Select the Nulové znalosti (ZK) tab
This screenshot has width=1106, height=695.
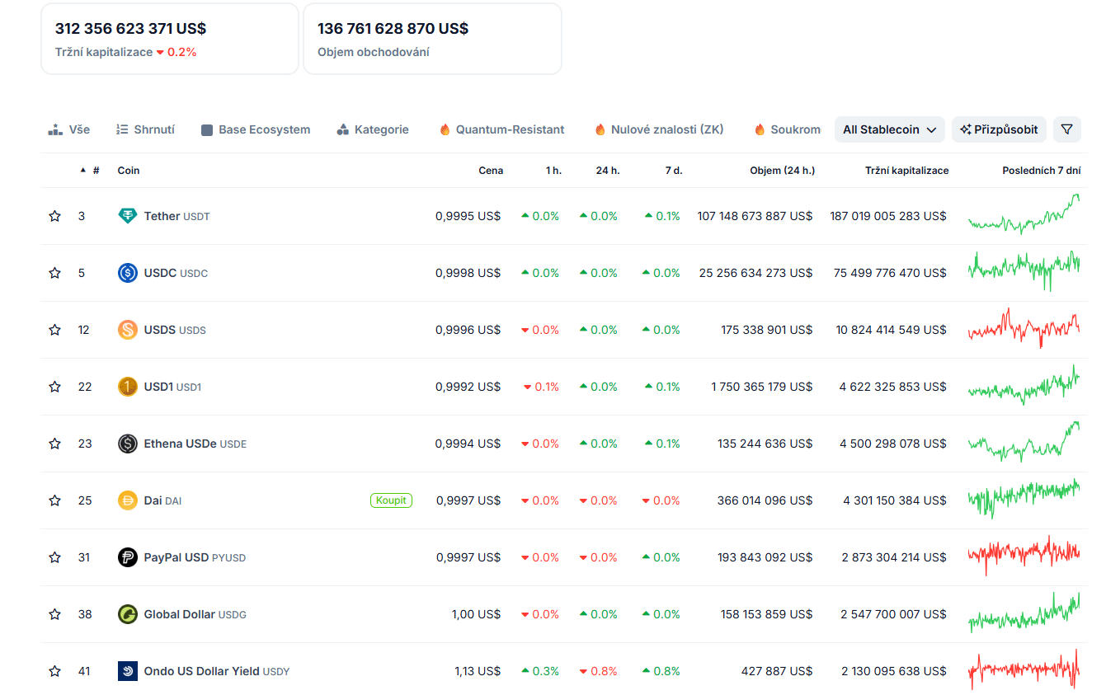659,129
